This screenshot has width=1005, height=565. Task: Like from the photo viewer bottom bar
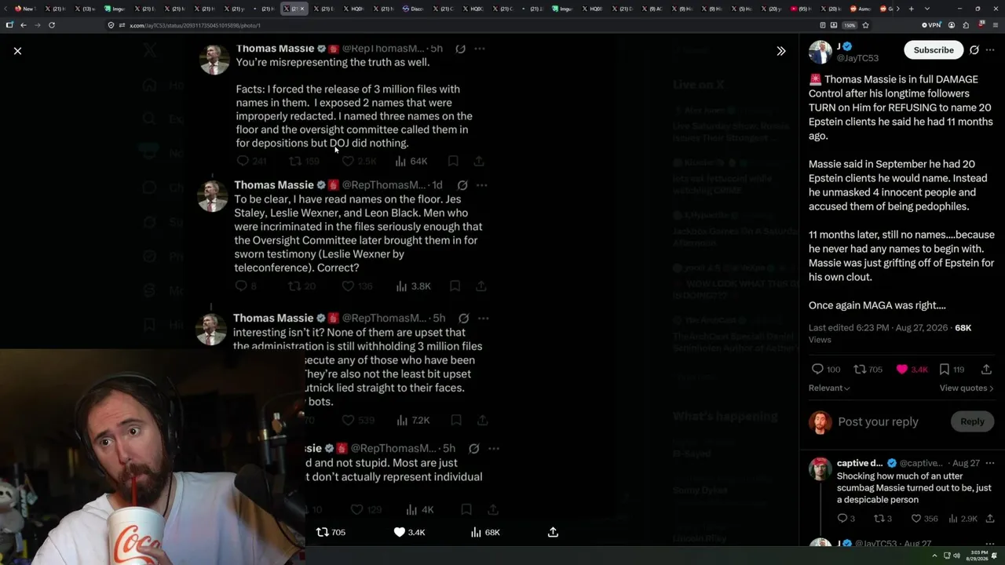(x=409, y=532)
